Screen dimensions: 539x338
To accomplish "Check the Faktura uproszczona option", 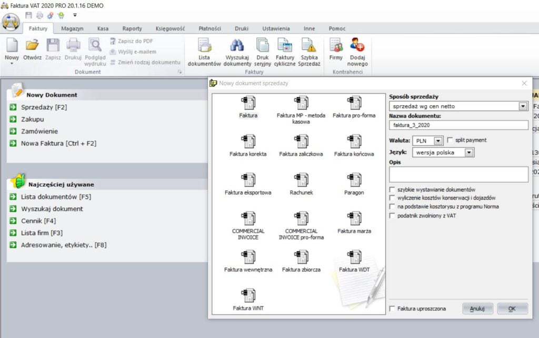I will [392, 309].
